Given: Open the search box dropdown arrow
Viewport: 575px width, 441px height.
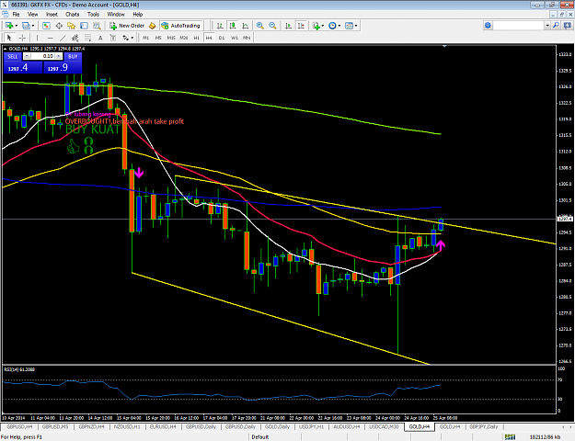Looking at the screenshot, I should (x=547, y=26).
